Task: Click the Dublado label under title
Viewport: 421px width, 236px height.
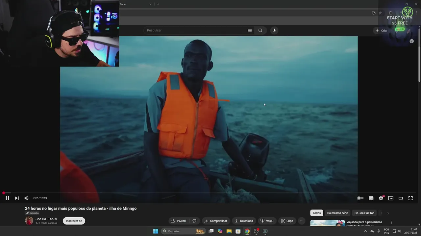Action: click(x=32, y=213)
